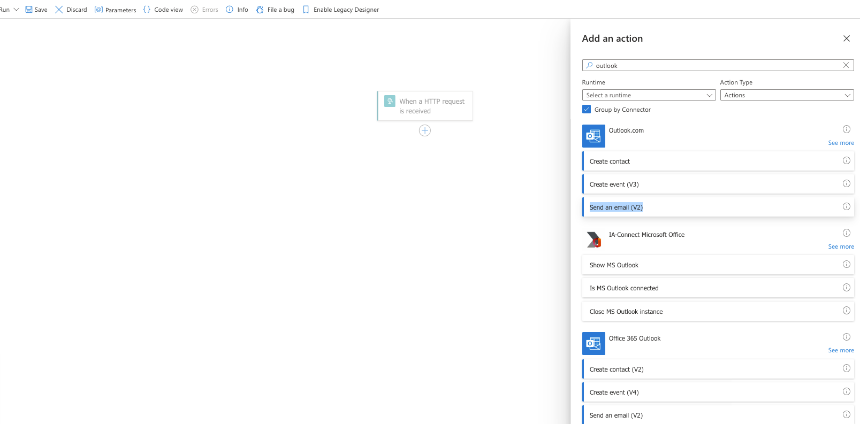Discard changes using the X icon
Image resolution: width=860 pixels, height=424 pixels.
click(x=59, y=10)
